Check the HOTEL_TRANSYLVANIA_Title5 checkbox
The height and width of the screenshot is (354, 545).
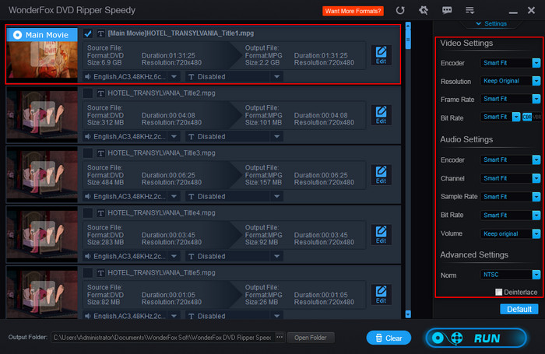(88, 273)
